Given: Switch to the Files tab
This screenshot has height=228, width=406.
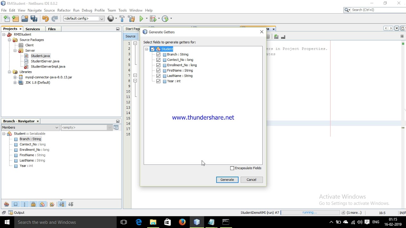Looking at the screenshot, I should (x=52, y=29).
